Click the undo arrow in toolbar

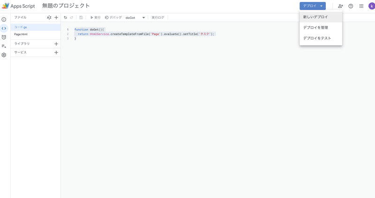pos(65,17)
